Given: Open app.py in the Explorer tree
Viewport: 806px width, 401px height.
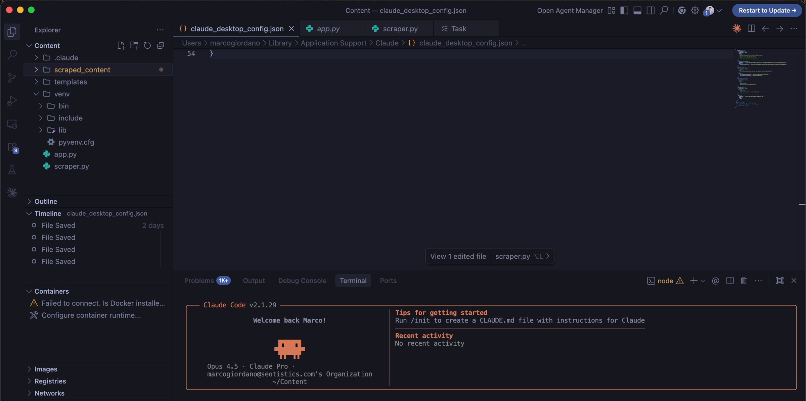Looking at the screenshot, I should coord(65,154).
